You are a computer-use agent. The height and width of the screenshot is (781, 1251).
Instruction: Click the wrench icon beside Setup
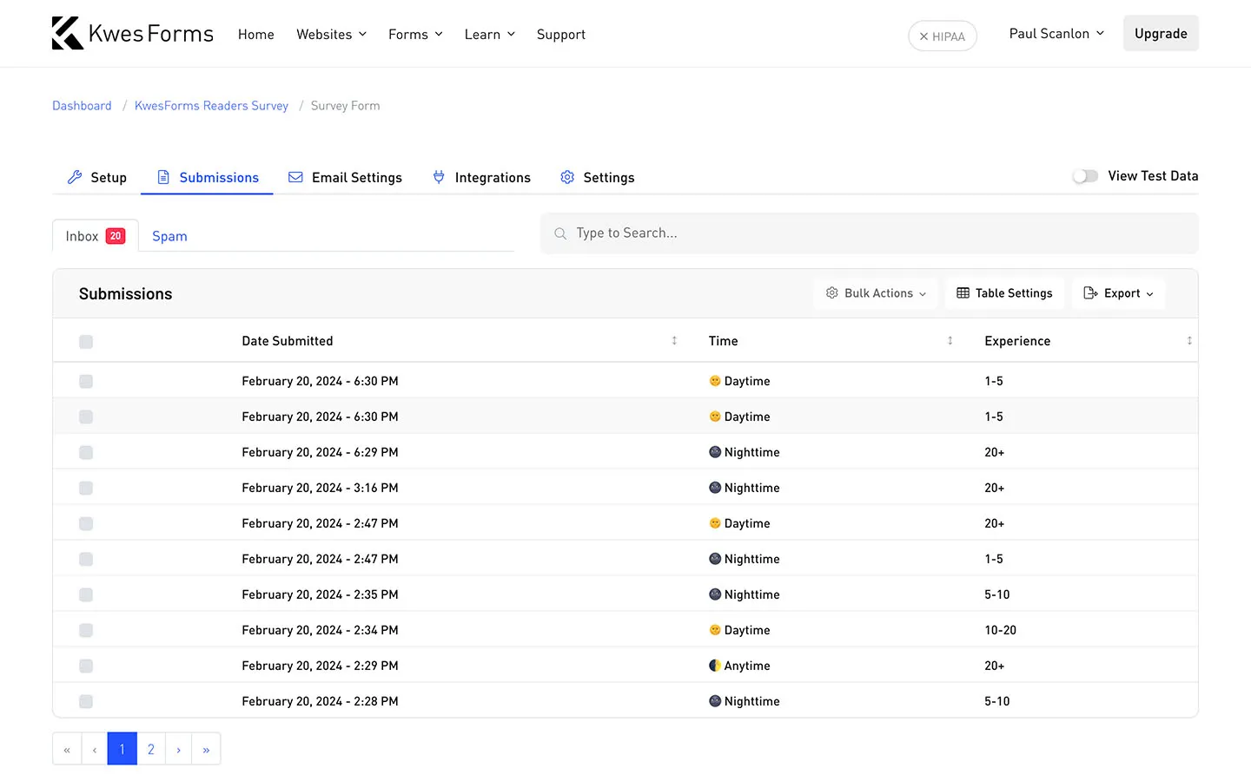tap(75, 177)
